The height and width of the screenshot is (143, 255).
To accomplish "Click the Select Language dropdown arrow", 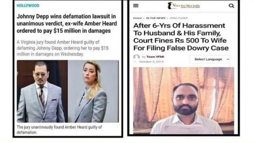I will (x=228, y=59).
